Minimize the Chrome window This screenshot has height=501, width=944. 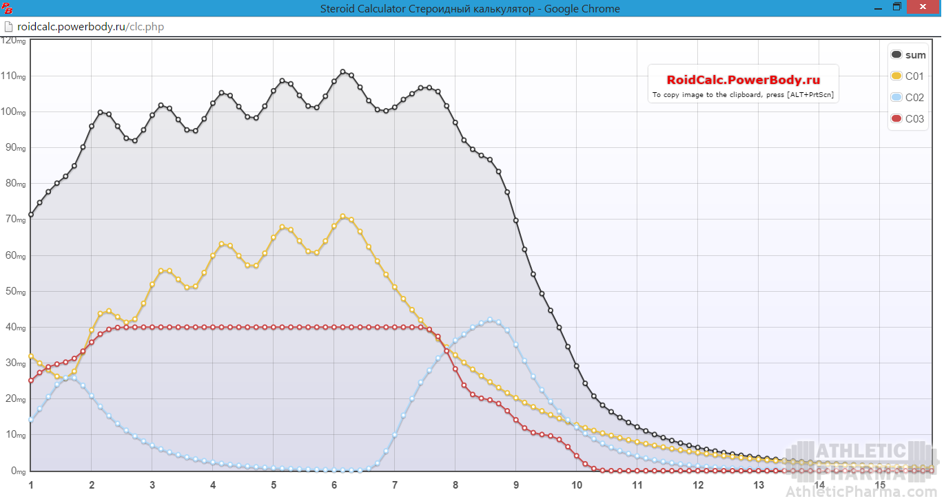(x=877, y=8)
